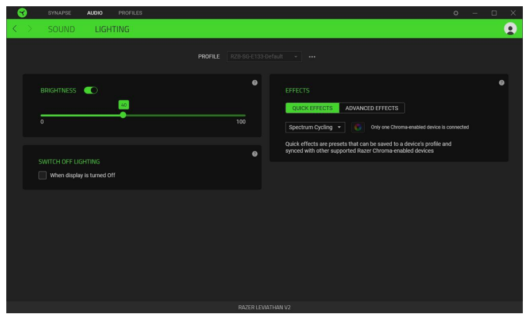Open settings via the gear icon

click(456, 13)
